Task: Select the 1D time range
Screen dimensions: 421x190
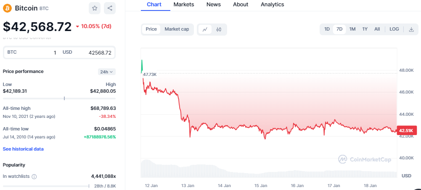Action: tap(327, 29)
